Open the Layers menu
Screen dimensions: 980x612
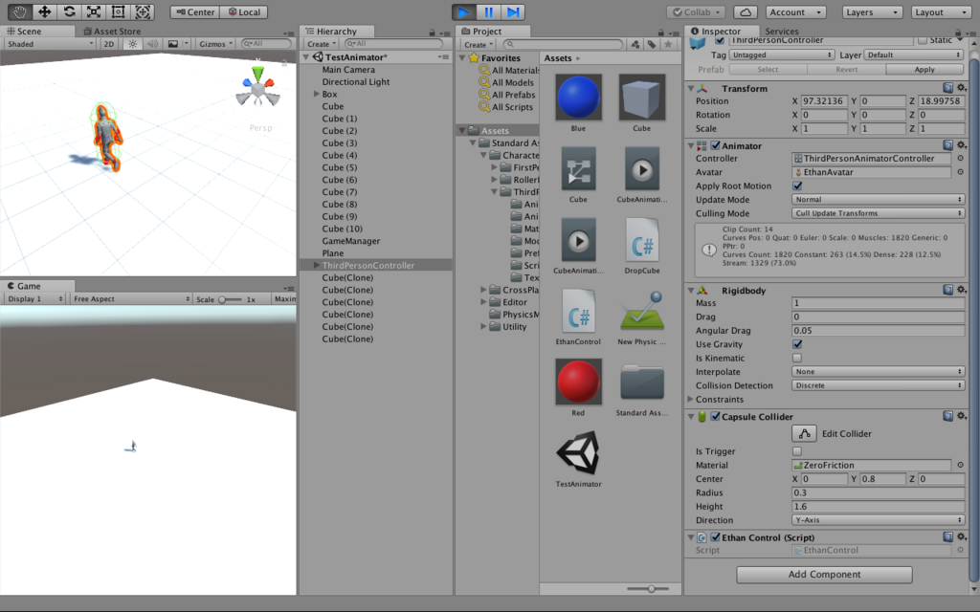[x=871, y=11]
